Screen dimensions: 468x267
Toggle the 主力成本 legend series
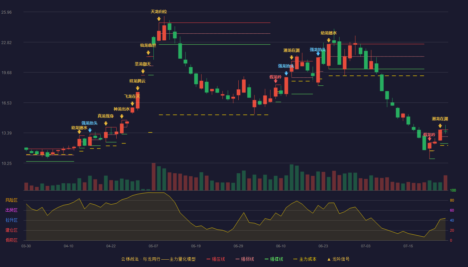(305, 259)
